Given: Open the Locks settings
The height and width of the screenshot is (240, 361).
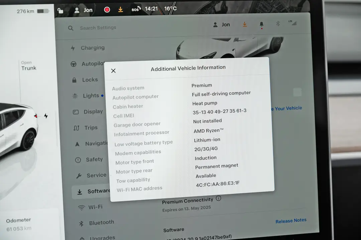Looking at the screenshot, I should tap(90, 80).
